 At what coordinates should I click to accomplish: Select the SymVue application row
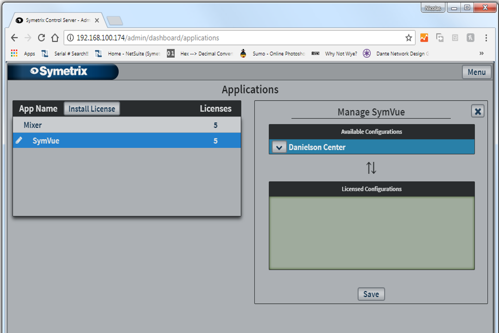[126, 141]
